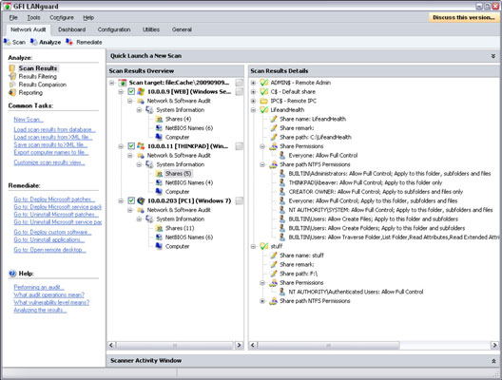Image resolution: width=502 pixels, height=380 pixels.
Task: Open the Performing an audit help link
Action: pos(39,287)
